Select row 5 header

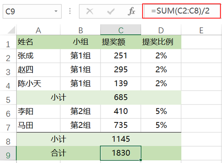(x=8, y=98)
